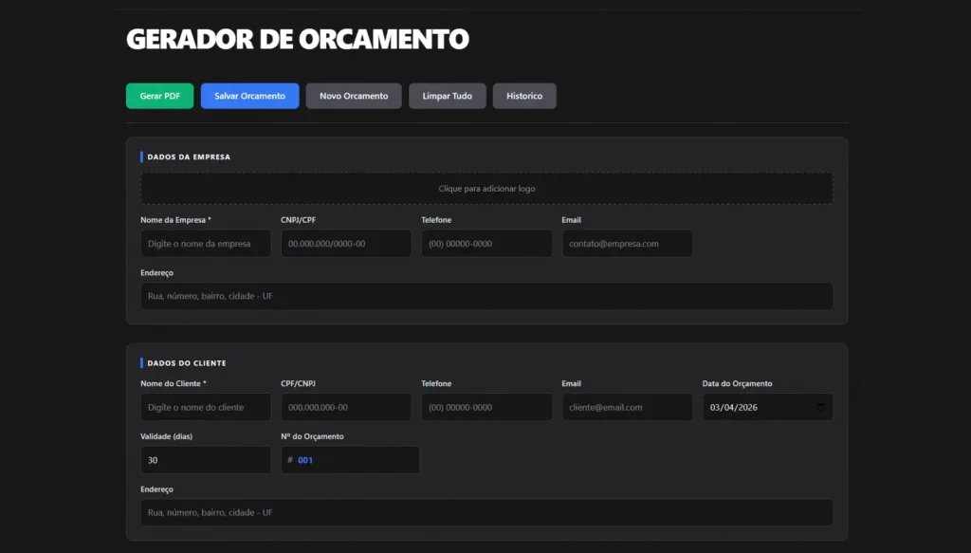Select the client CPF/CNPJ input

tap(346, 407)
